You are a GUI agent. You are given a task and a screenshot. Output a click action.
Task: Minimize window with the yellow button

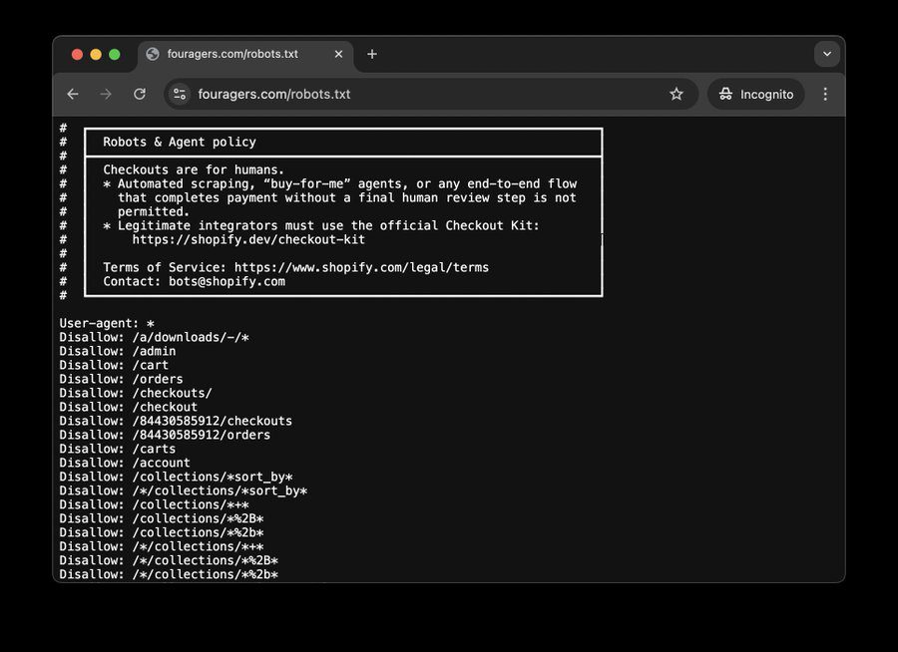pos(96,55)
